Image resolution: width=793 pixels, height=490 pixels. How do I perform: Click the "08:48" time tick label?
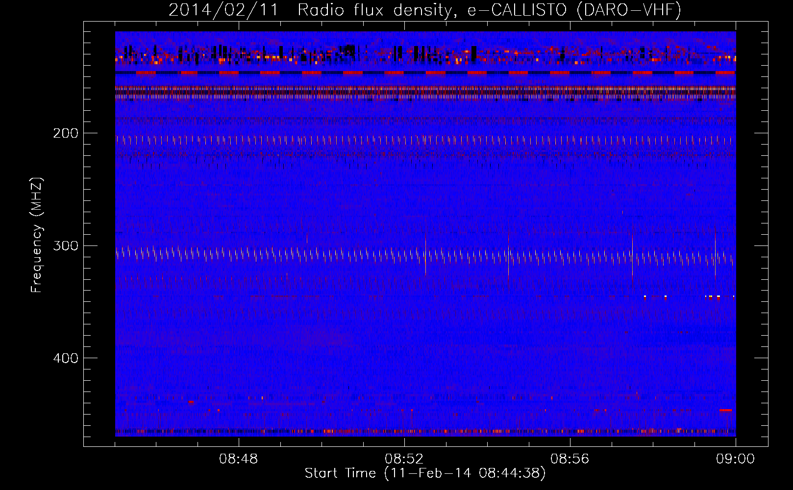pyautogui.click(x=239, y=459)
